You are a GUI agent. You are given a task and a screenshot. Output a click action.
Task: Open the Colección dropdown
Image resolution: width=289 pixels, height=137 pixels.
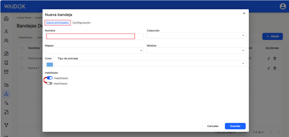coord(196,35)
